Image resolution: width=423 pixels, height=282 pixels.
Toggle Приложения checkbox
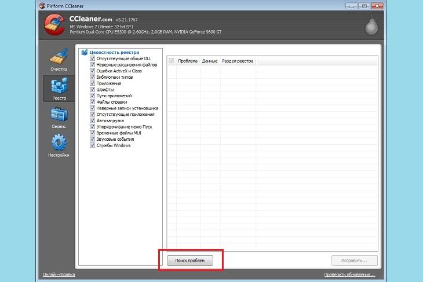click(x=92, y=83)
